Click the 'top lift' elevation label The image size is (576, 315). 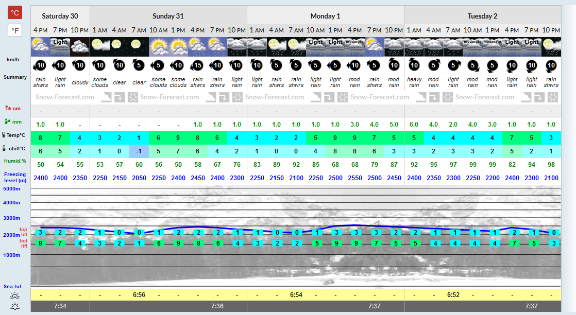[24, 232]
